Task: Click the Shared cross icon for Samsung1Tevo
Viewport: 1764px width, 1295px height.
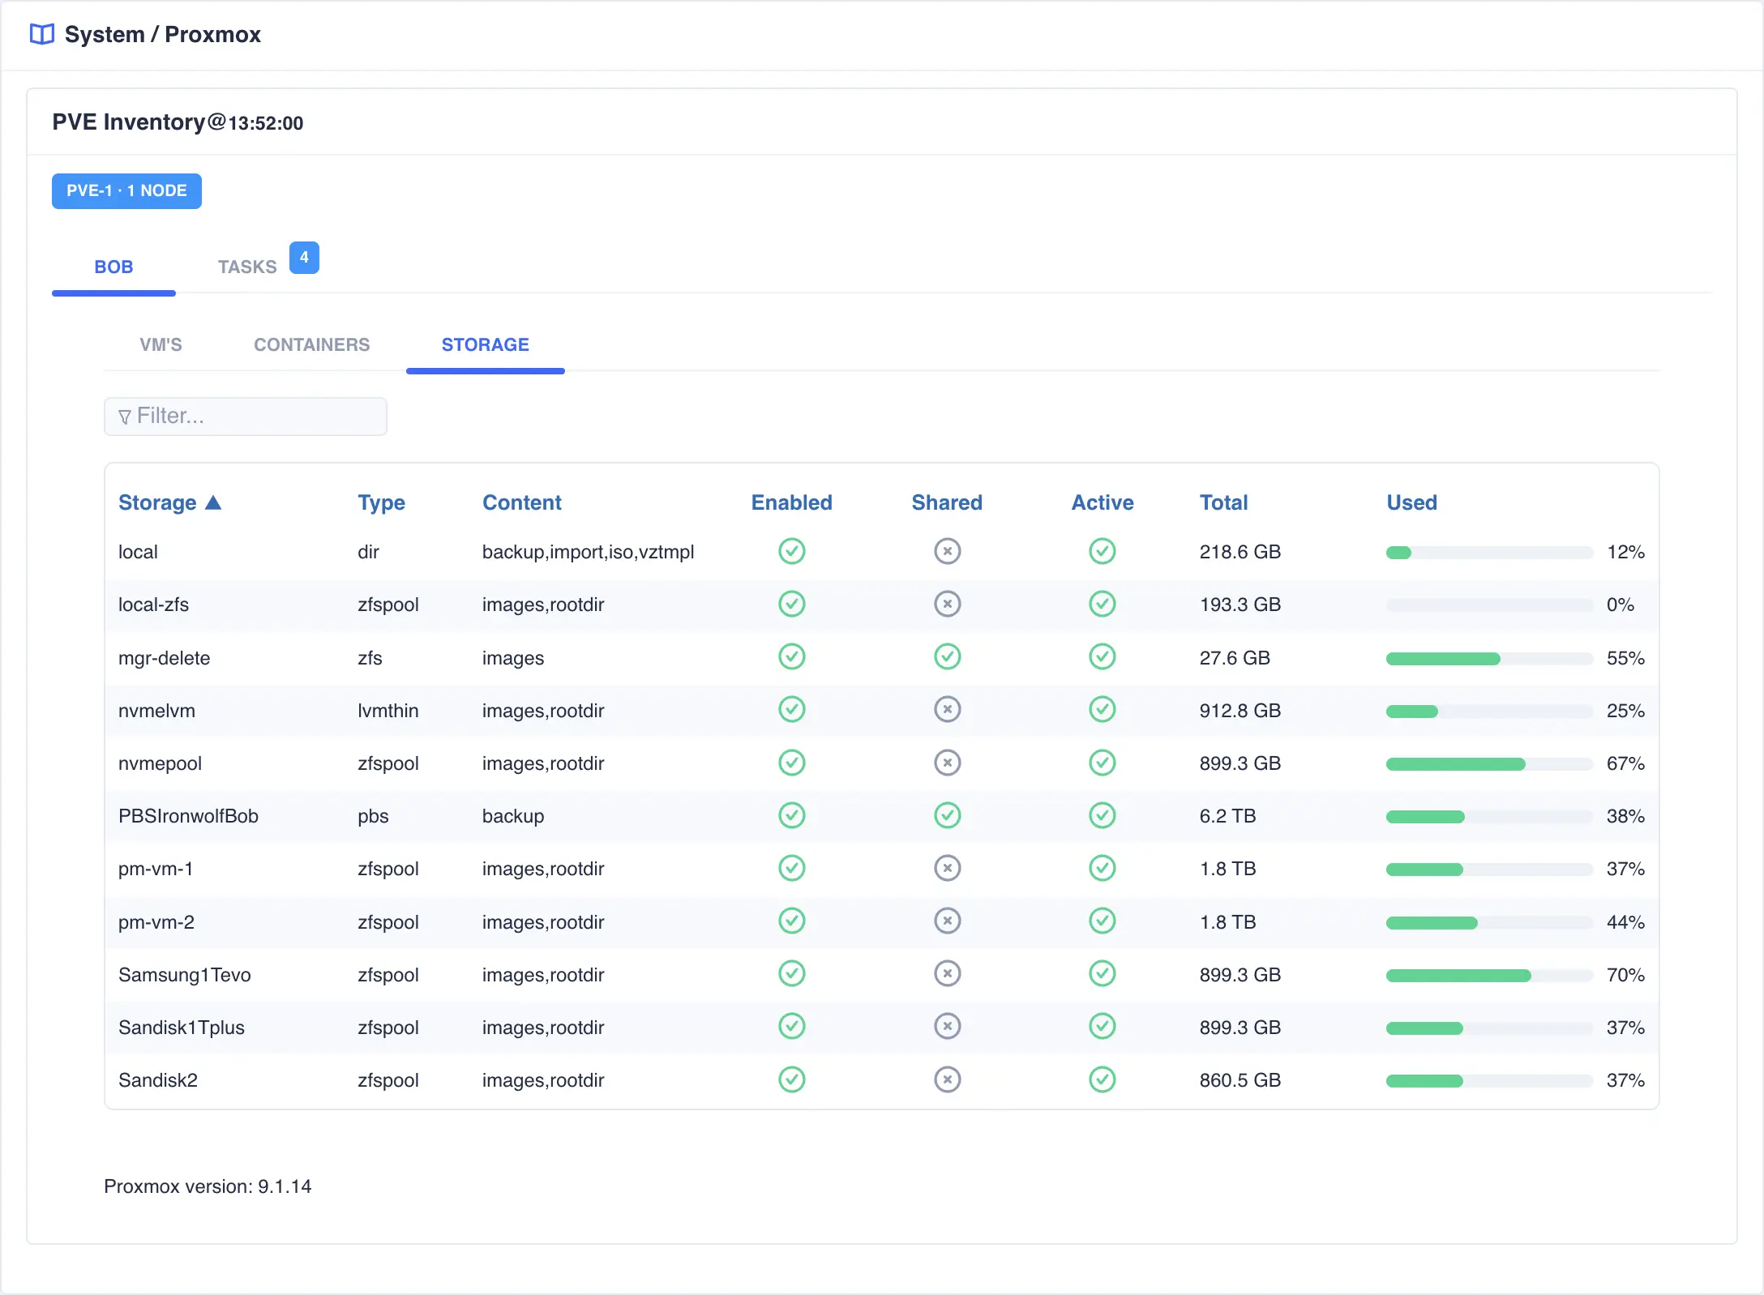Action: tap(947, 973)
